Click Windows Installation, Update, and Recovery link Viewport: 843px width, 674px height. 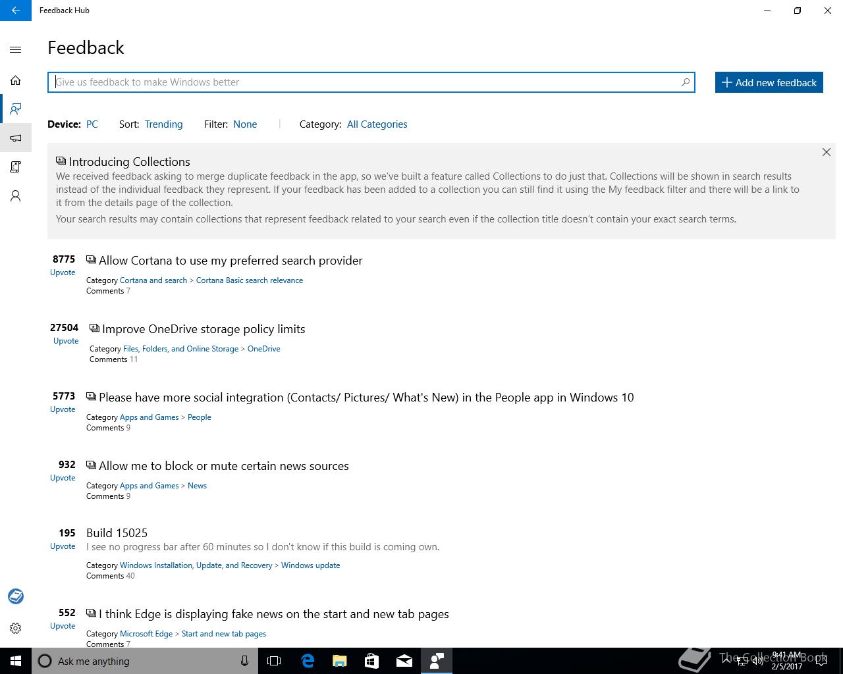pyautogui.click(x=196, y=565)
